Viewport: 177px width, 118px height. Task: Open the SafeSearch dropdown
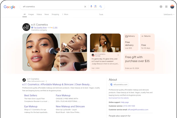(169, 15)
